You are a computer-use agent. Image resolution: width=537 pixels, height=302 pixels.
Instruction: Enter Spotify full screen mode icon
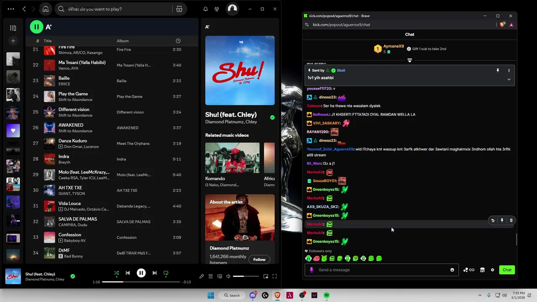tap(275, 276)
